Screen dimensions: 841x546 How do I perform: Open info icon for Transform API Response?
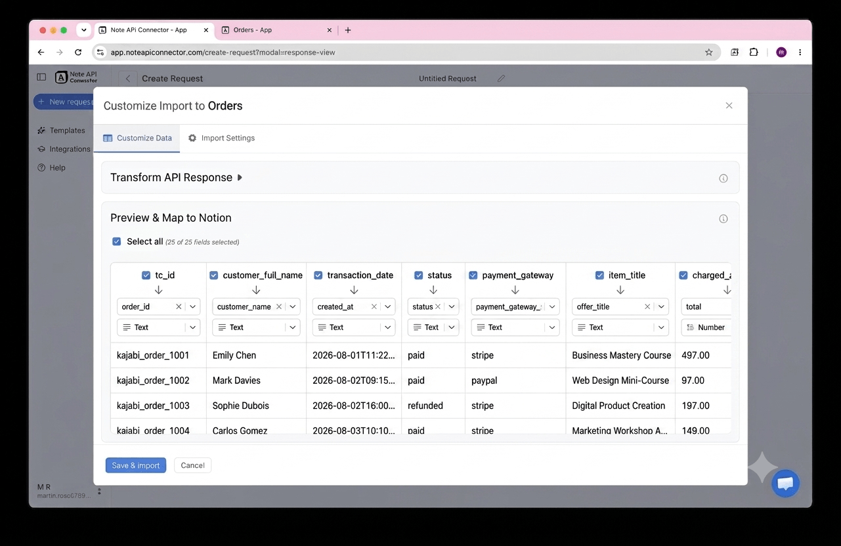tap(723, 178)
